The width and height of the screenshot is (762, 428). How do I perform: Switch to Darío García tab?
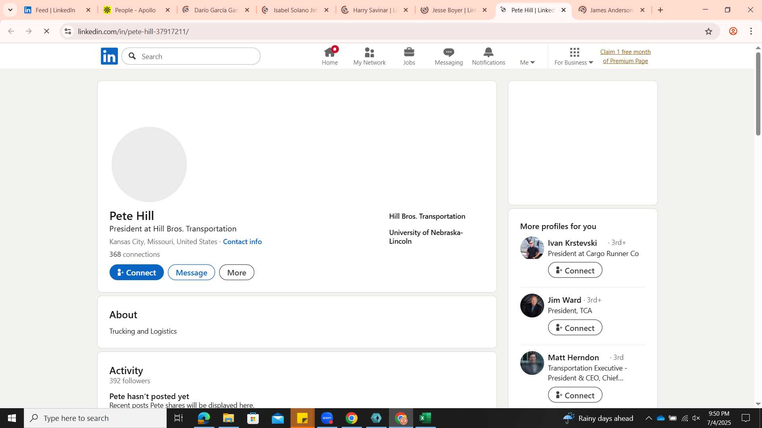(x=216, y=10)
